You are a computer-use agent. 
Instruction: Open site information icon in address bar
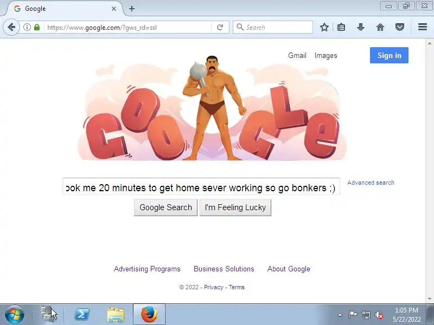pos(27,27)
